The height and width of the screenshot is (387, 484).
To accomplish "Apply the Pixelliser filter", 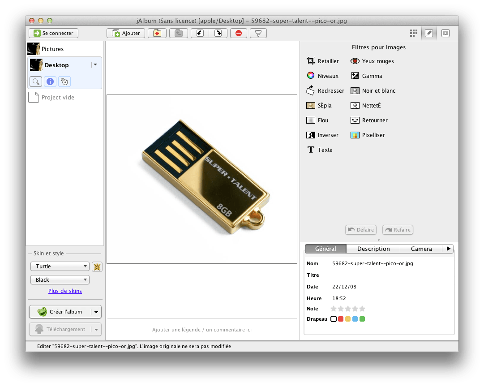I will pyautogui.click(x=368, y=135).
